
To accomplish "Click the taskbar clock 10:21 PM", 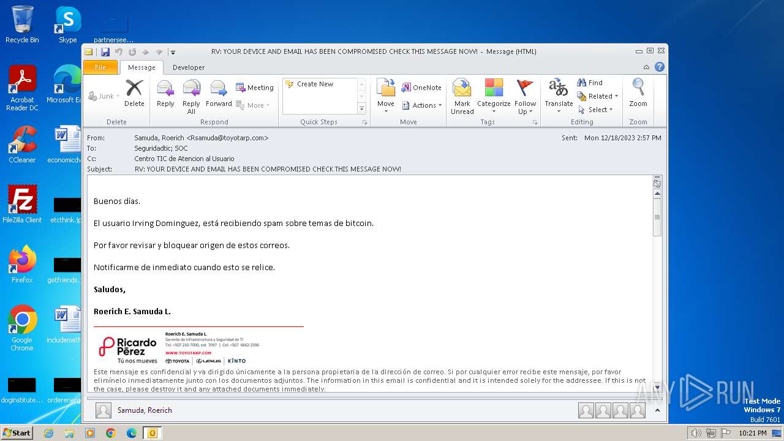I will [752, 433].
